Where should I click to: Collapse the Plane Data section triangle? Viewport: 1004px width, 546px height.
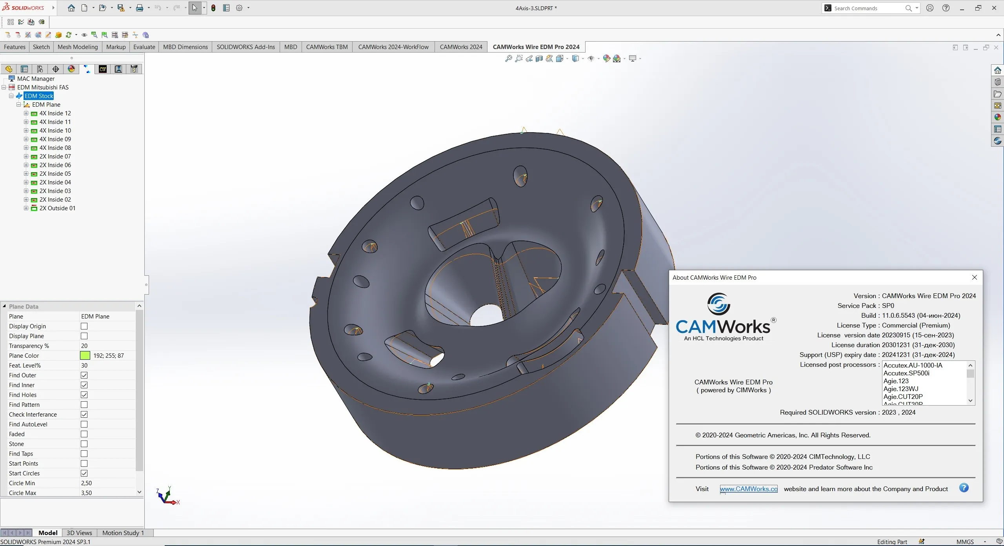4,306
